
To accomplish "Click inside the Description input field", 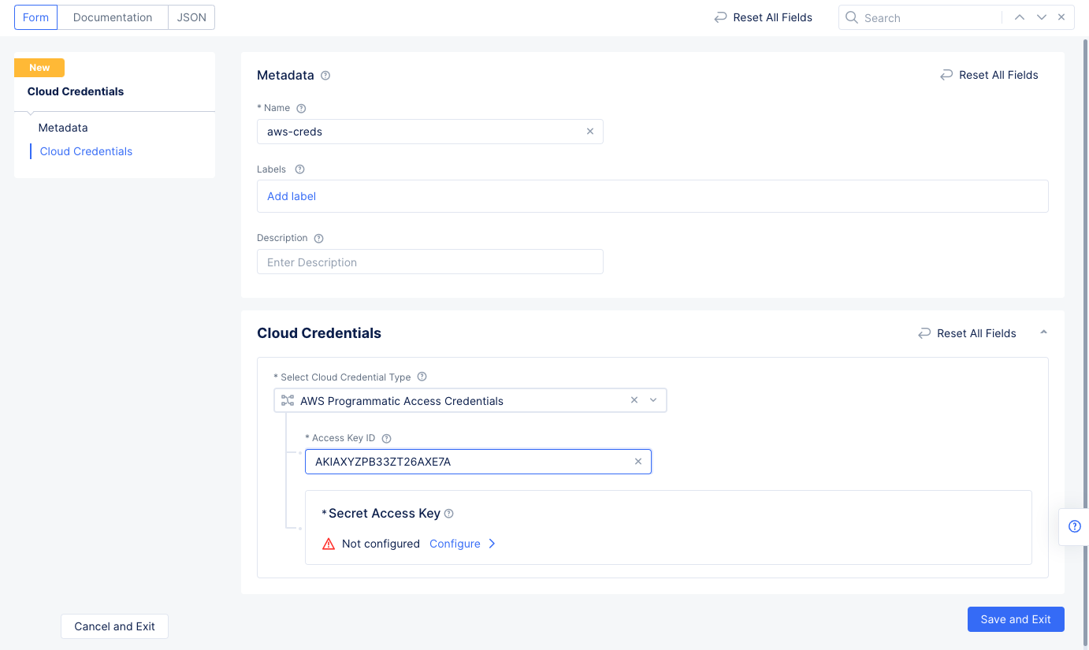I will click(x=429, y=262).
